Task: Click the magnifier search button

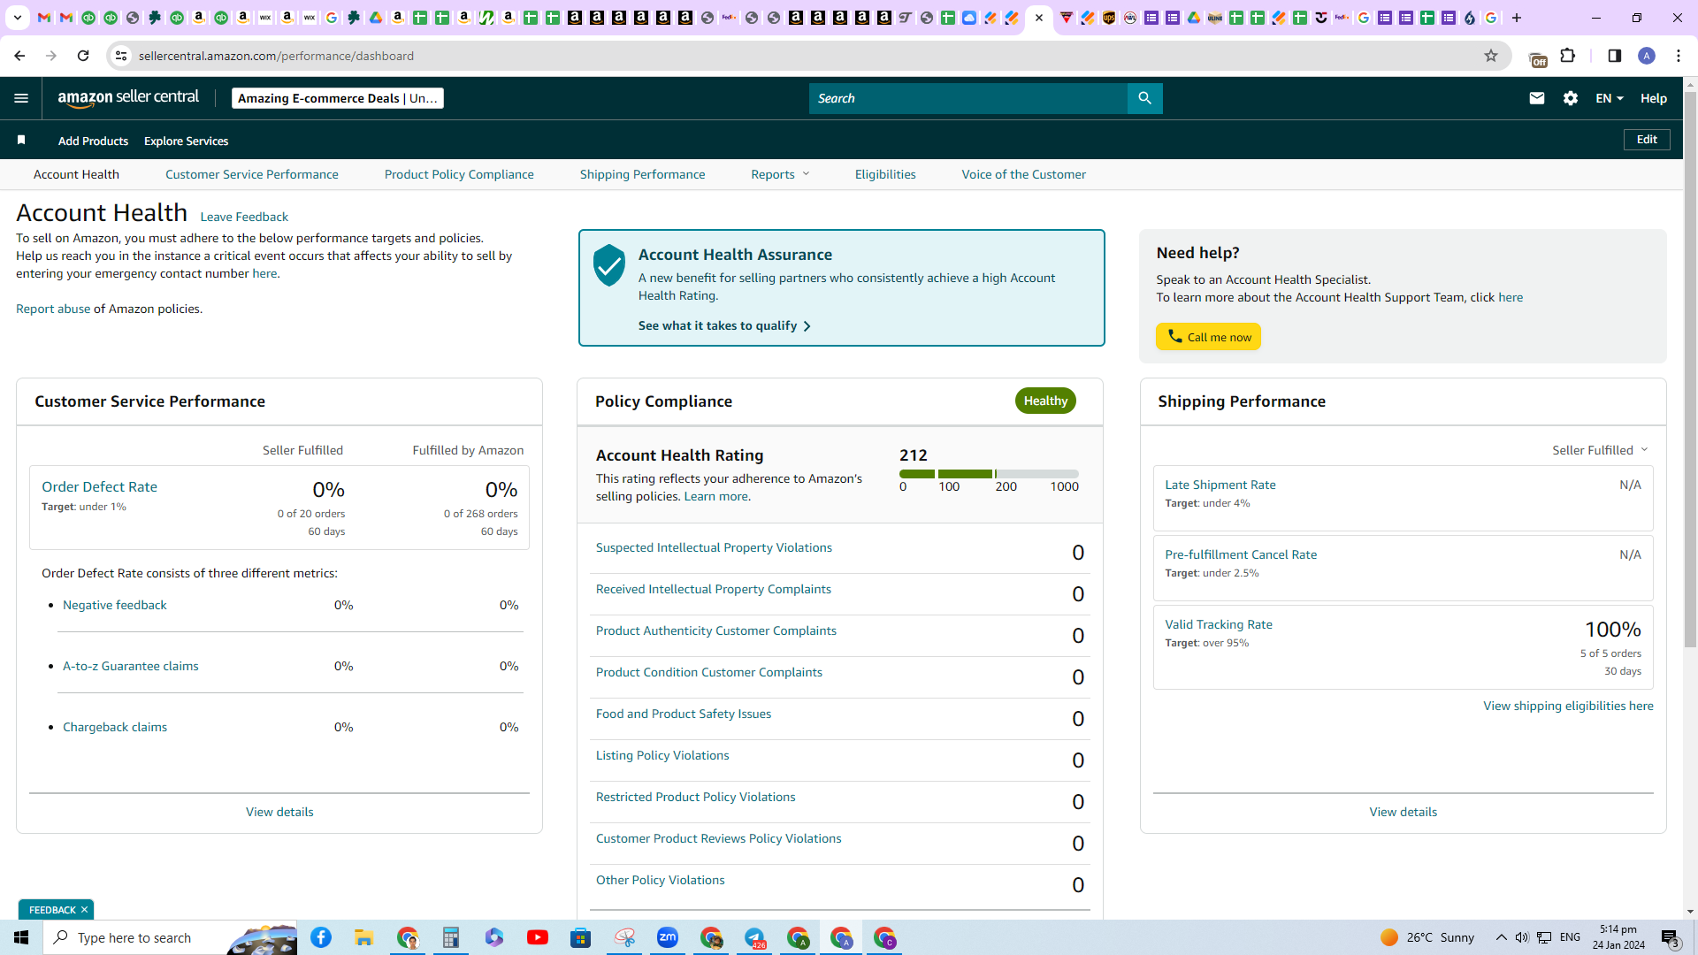Action: coord(1144,98)
